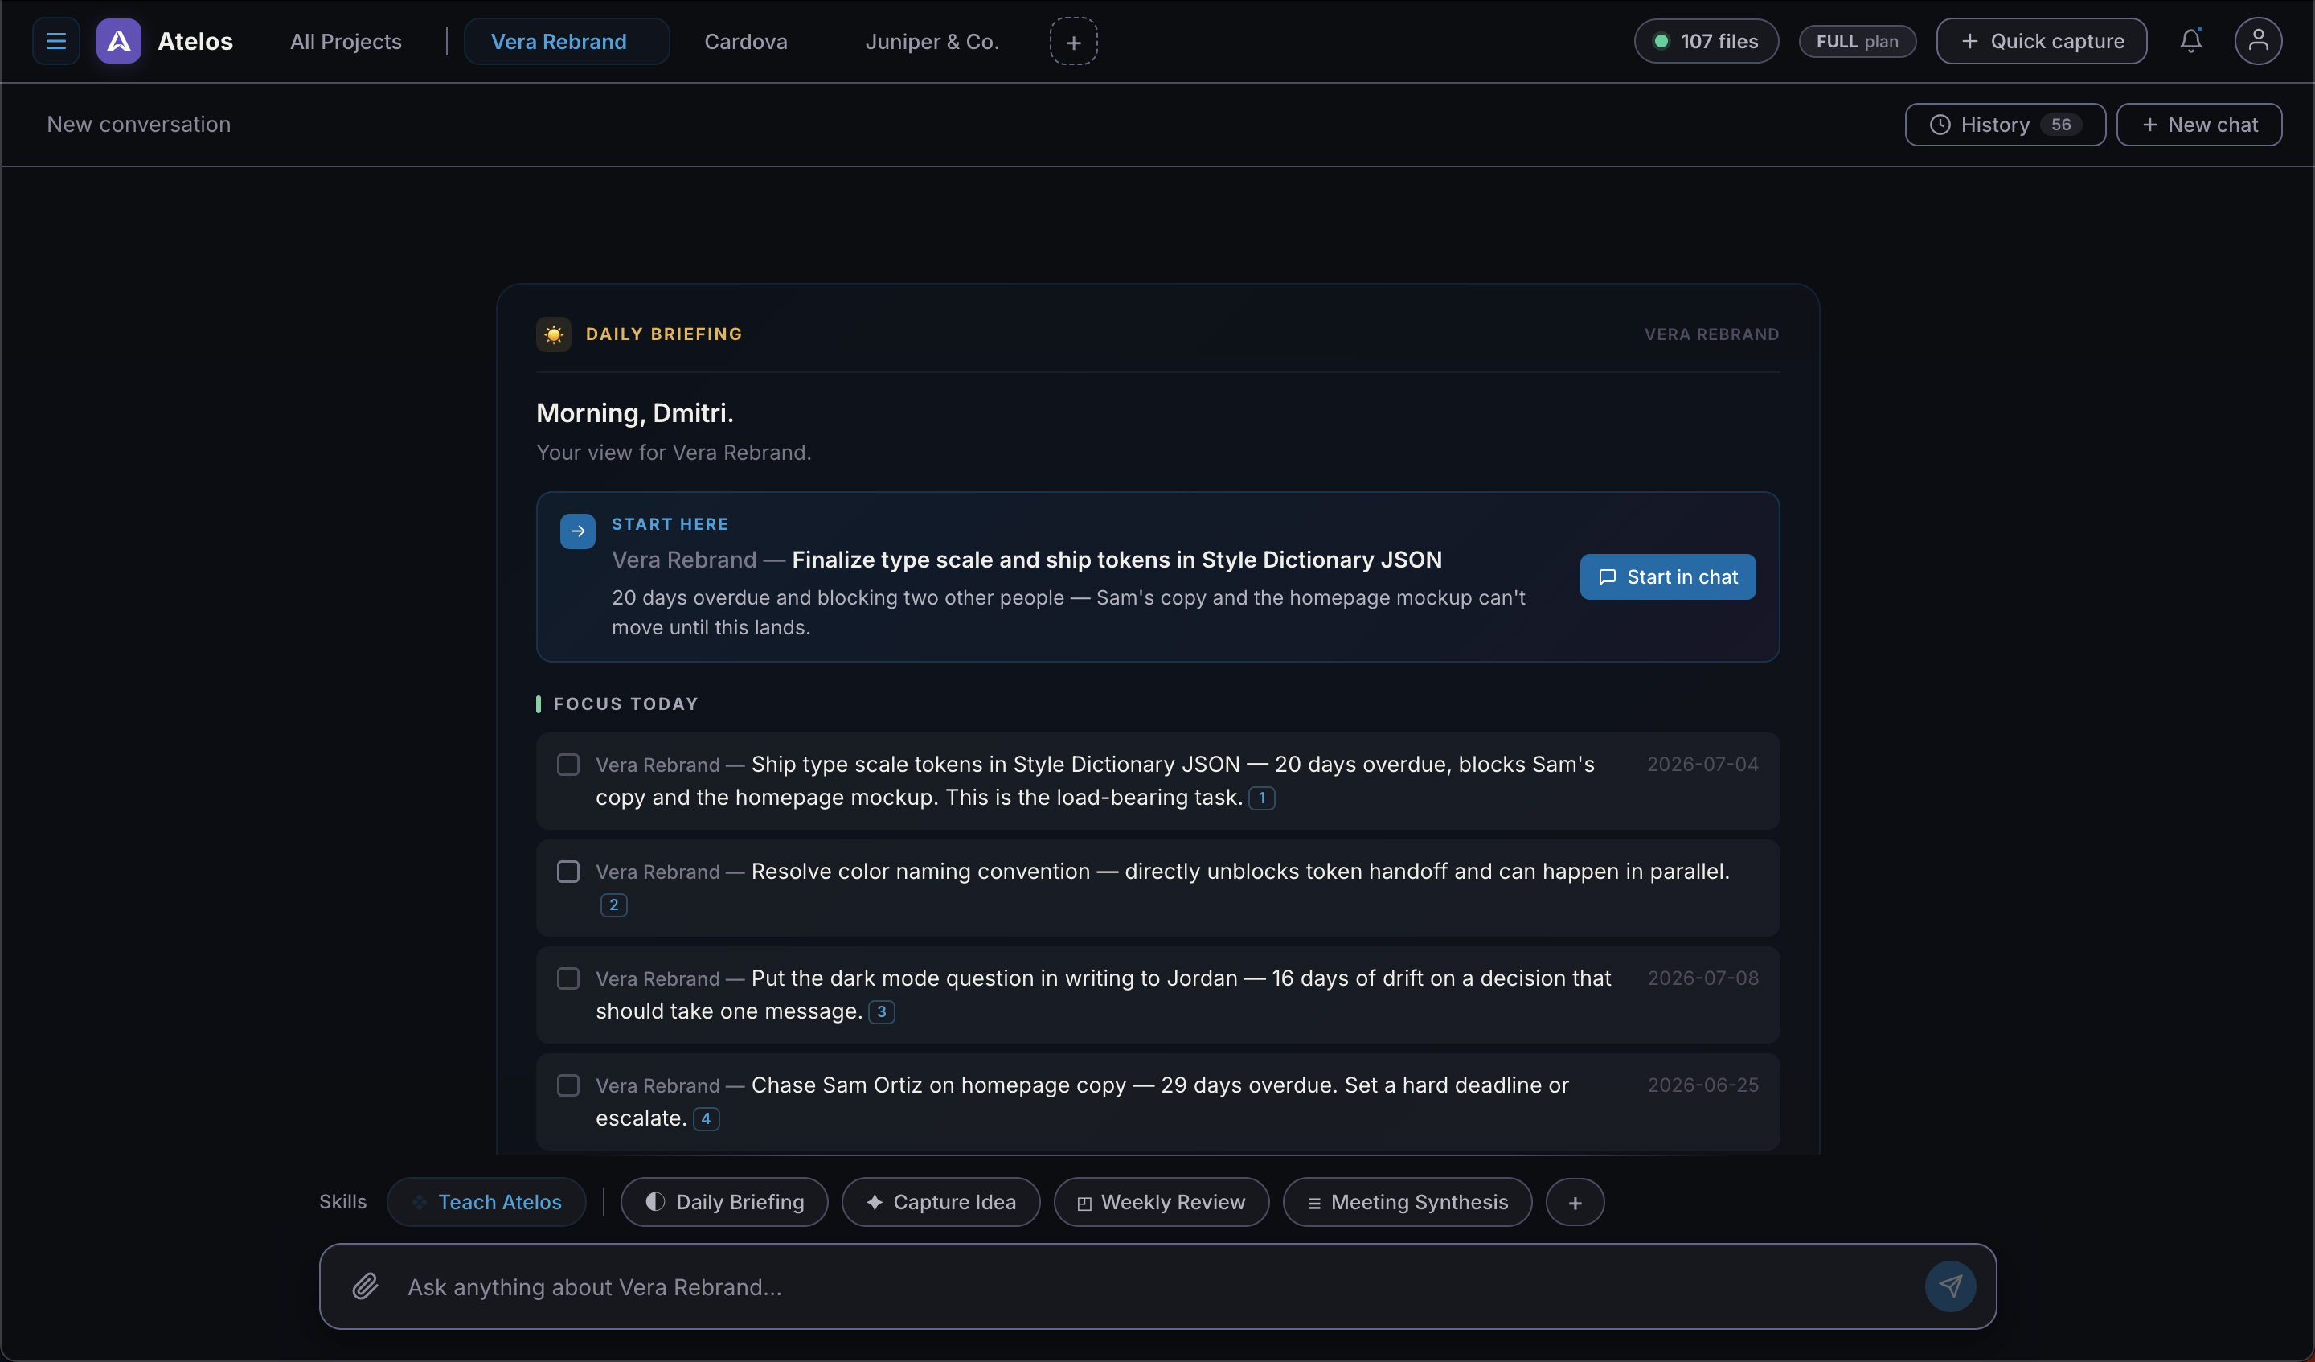The image size is (2315, 1362).
Task: Add a new skill with plus
Action: [1575, 1202]
